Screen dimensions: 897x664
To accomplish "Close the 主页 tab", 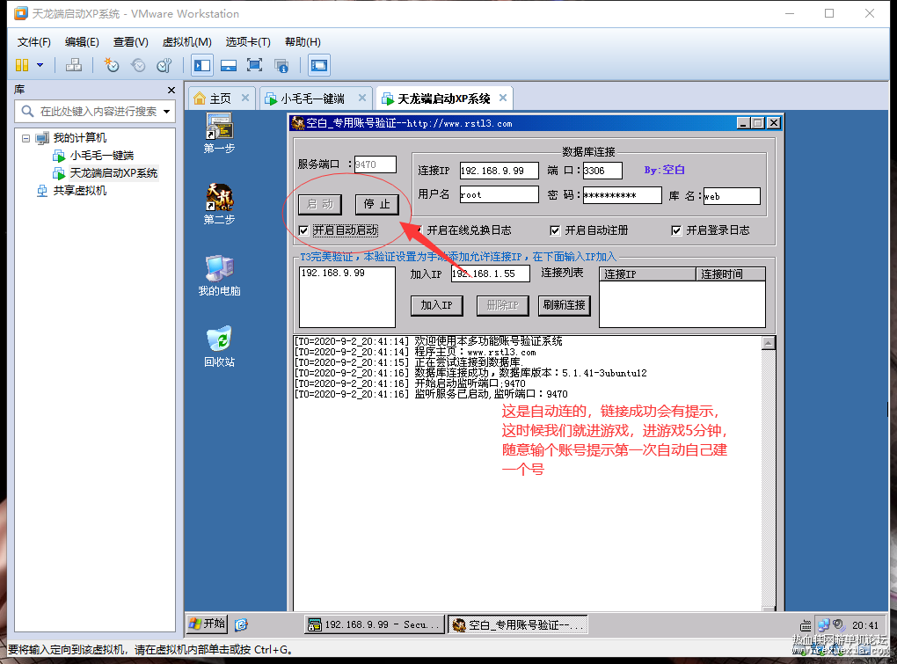I will coord(244,98).
